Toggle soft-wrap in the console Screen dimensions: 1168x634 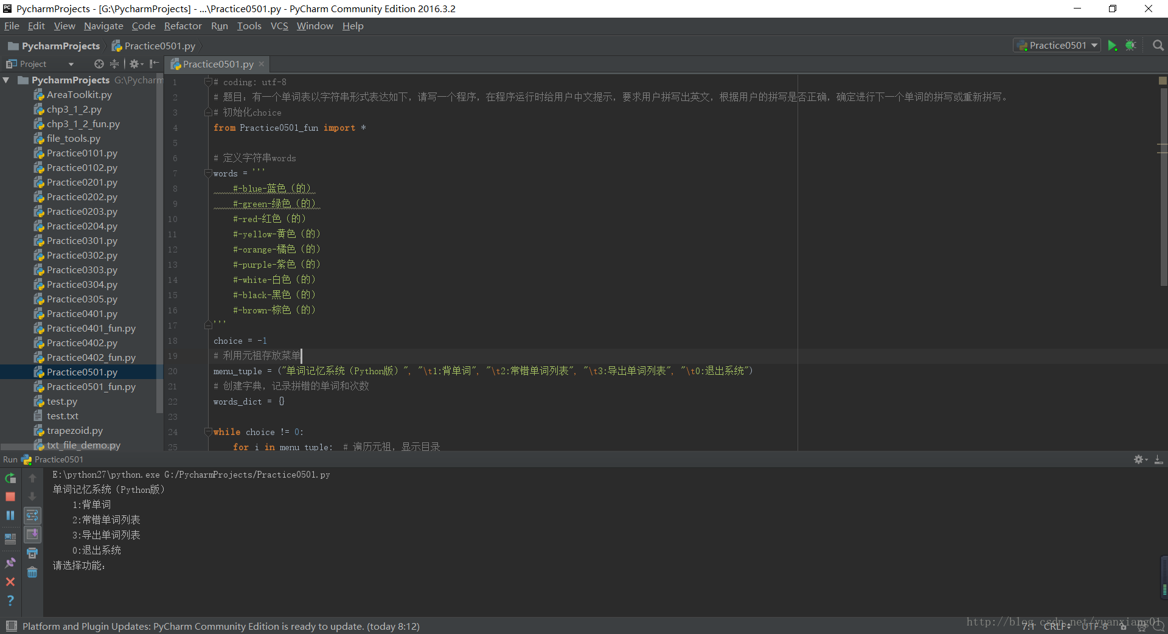pos(32,515)
